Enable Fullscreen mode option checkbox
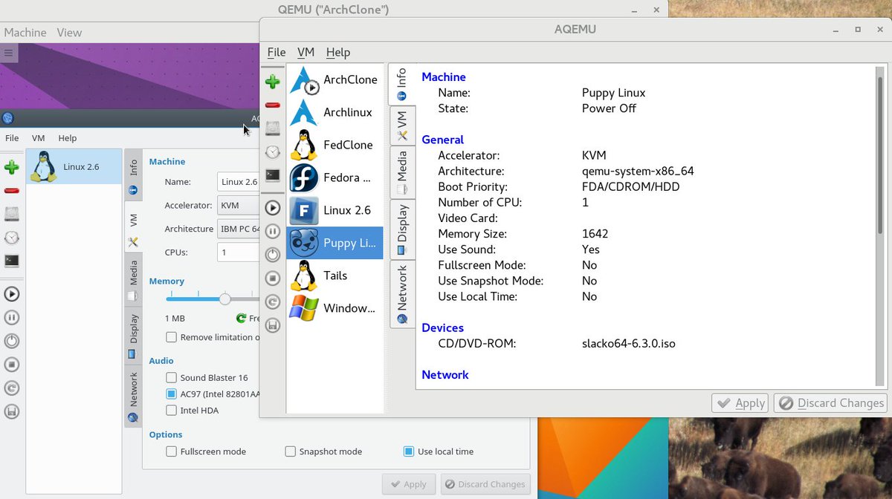Image resolution: width=892 pixels, height=499 pixels. [172, 451]
